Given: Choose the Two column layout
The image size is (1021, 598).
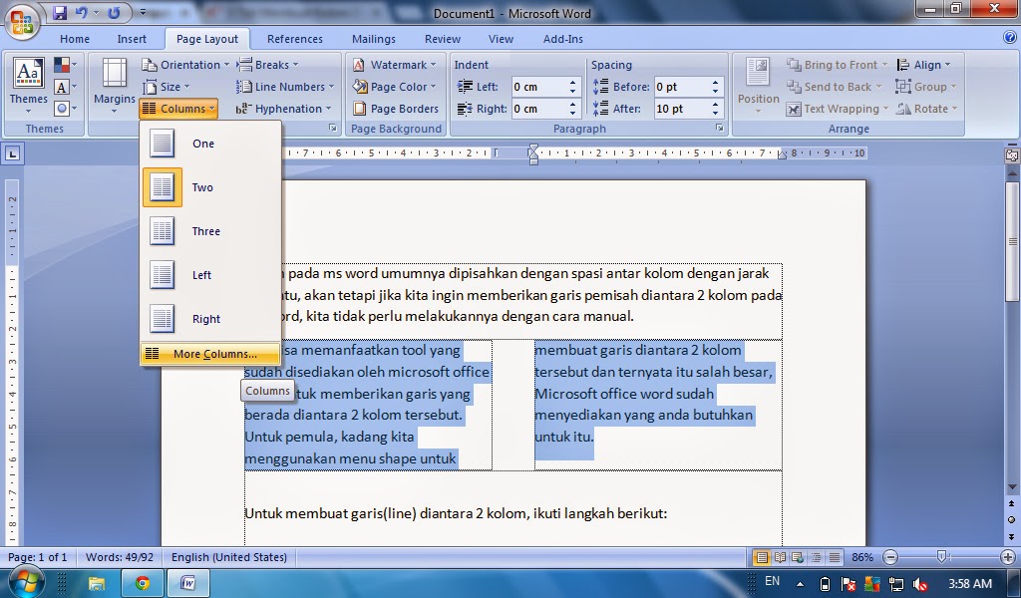Looking at the screenshot, I should (x=211, y=187).
